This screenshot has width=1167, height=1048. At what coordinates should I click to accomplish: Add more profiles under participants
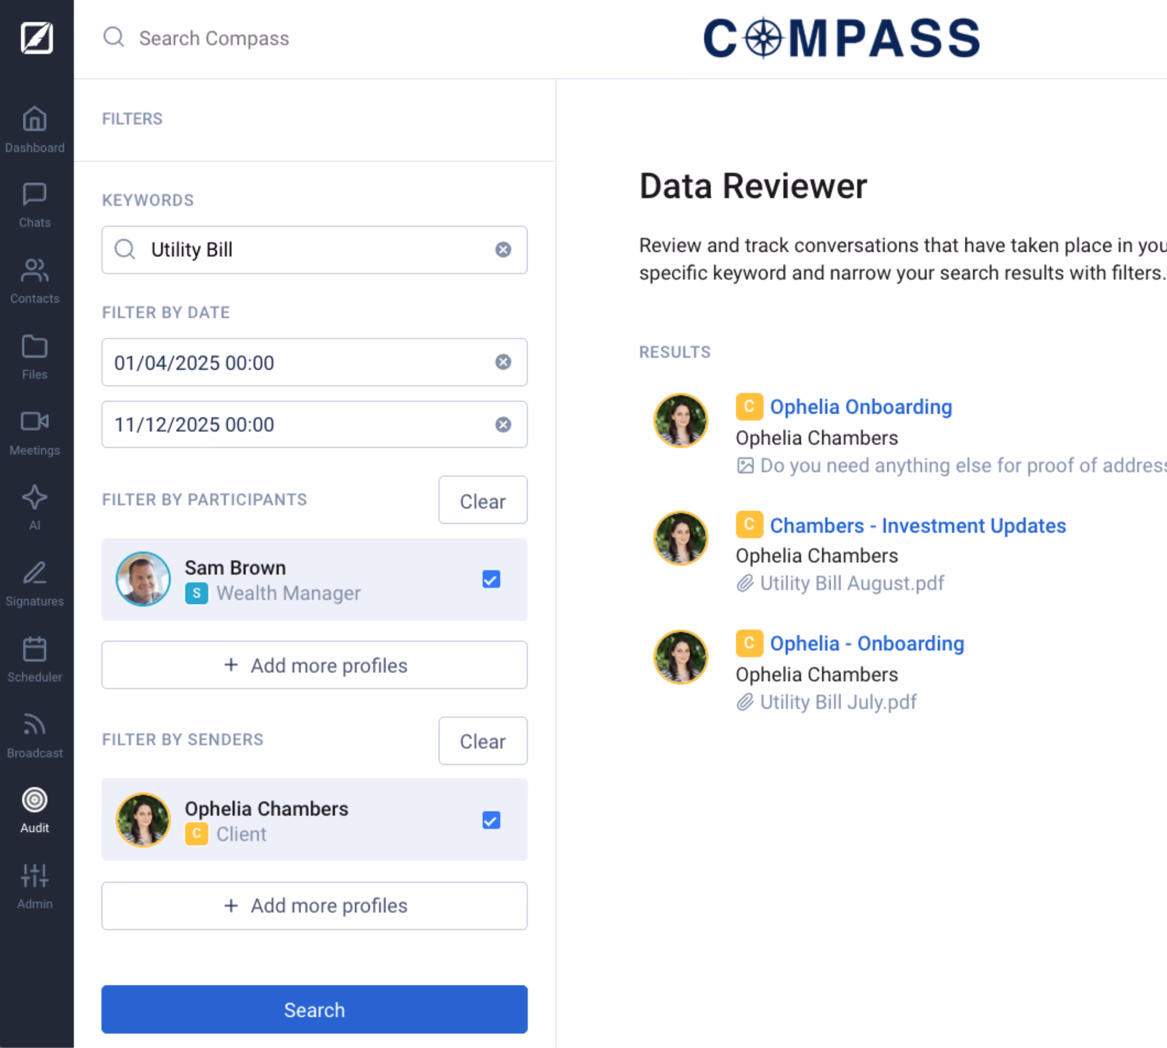tap(315, 665)
